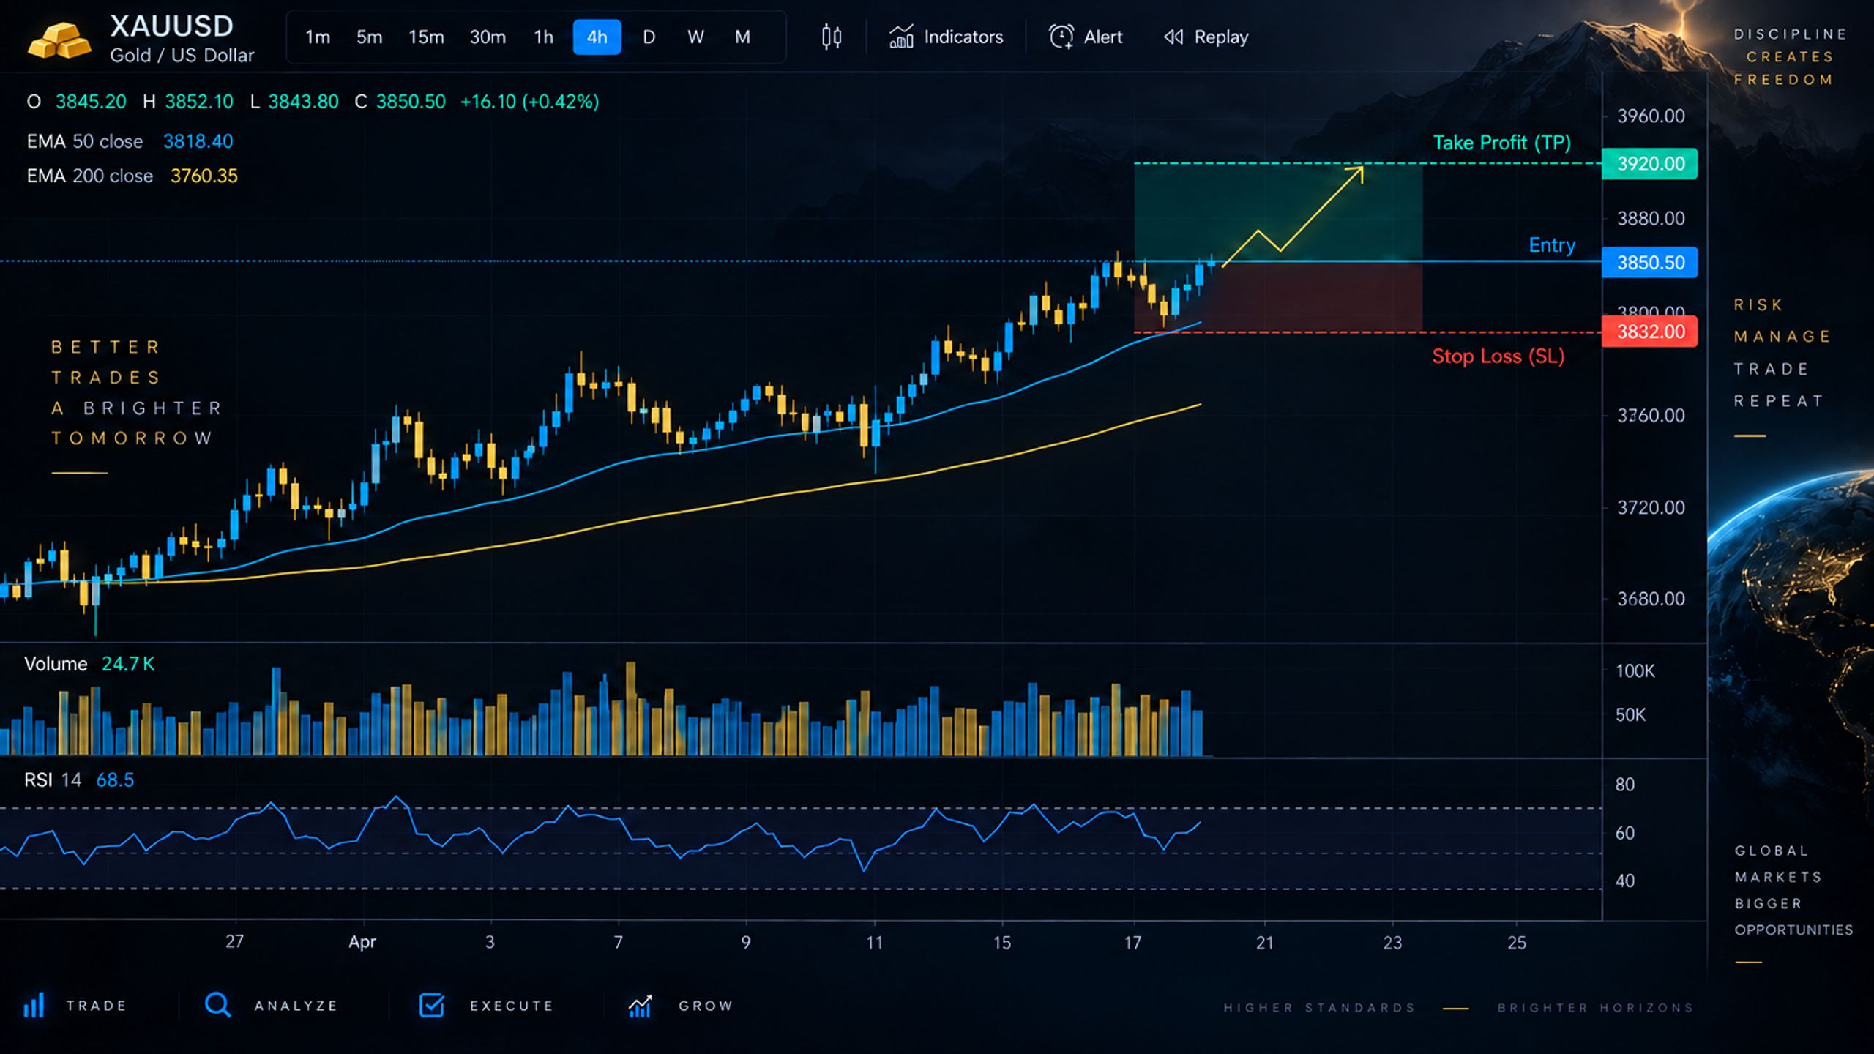
Task: Click the 17 date axis label
Action: click(1132, 943)
